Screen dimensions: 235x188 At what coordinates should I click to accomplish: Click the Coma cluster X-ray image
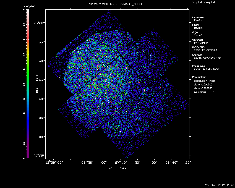point(117,84)
